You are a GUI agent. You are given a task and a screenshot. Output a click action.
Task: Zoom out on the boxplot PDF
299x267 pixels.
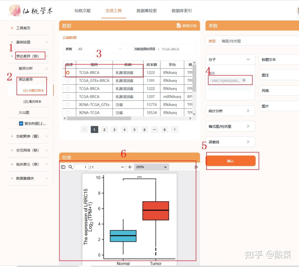point(122,167)
